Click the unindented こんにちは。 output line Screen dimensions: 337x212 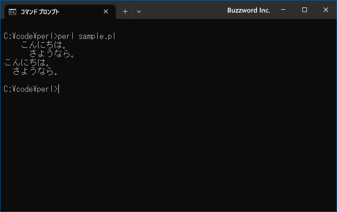pyautogui.click(x=27, y=63)
